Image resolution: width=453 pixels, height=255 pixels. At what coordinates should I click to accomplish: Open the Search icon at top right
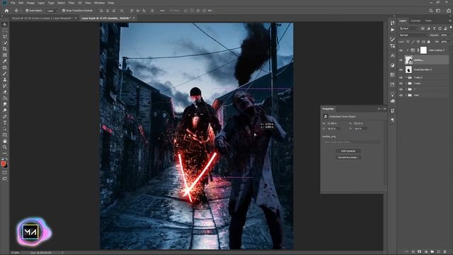point(431,11)
